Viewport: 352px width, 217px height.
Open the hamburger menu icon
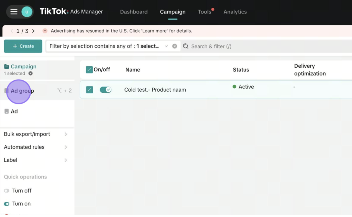[x=14, y=12]
